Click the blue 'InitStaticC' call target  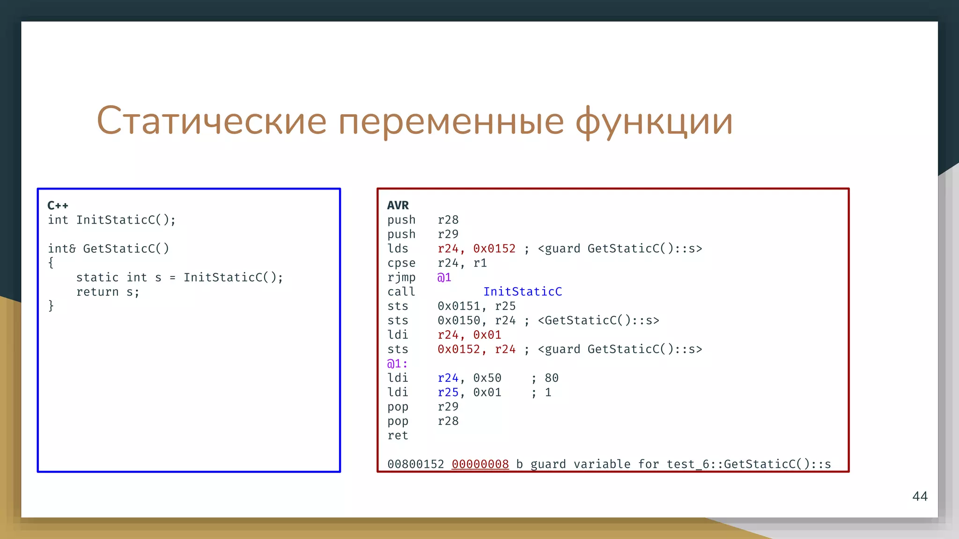pyautogui.click(x=523, y=291)
